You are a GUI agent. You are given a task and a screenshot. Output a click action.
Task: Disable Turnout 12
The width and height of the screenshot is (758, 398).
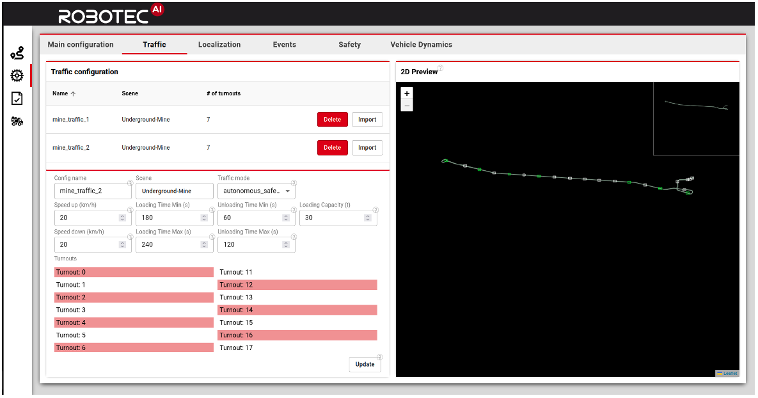click(x=297, y=284)
